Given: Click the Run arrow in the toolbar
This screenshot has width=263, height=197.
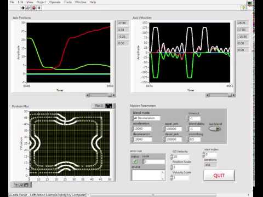Looking at the screenshot, I should [22, 8].
